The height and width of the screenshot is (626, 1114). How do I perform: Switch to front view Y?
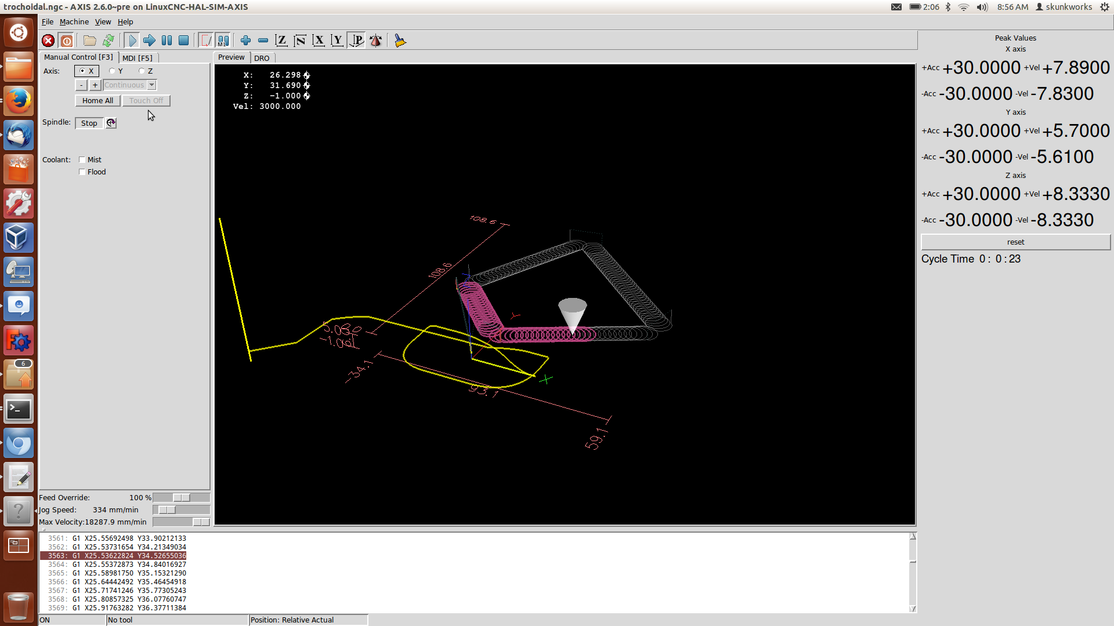point(337,41)
